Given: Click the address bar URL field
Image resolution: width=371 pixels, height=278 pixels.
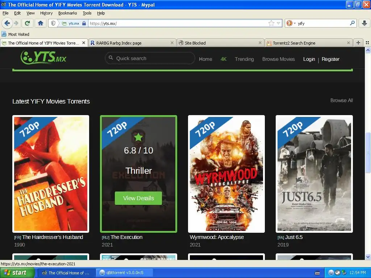Looking at the screenshot, I should coord(179,23).
